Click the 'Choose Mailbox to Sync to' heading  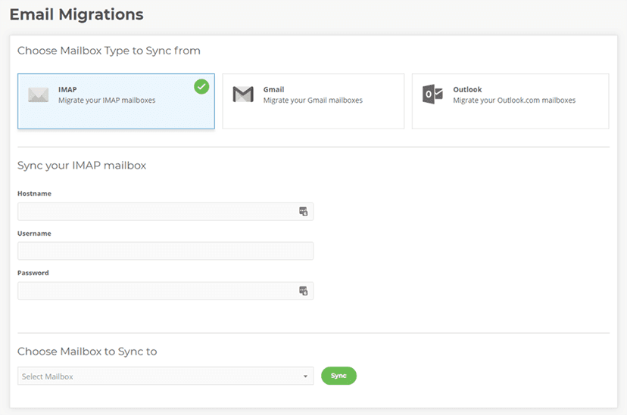[x=87, y=352]
